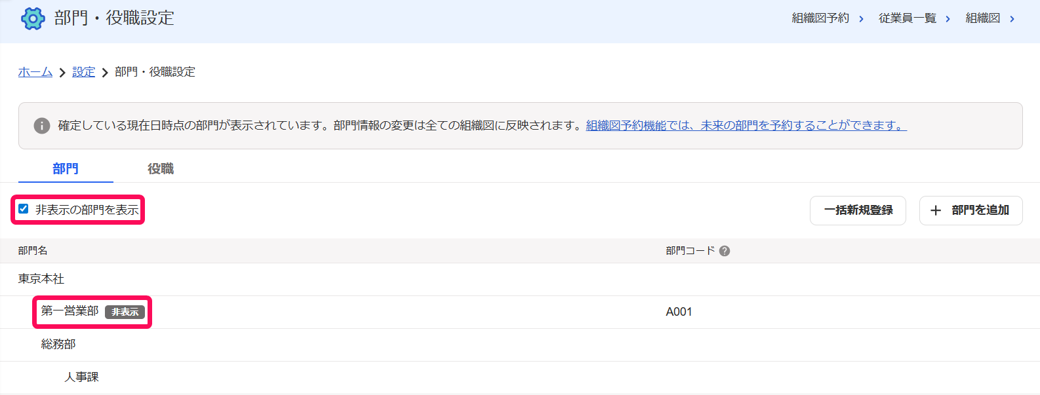Click the chevron after 従業員一覧
This screenshot has width=1040, height=395.
click(x=948, y=19)
